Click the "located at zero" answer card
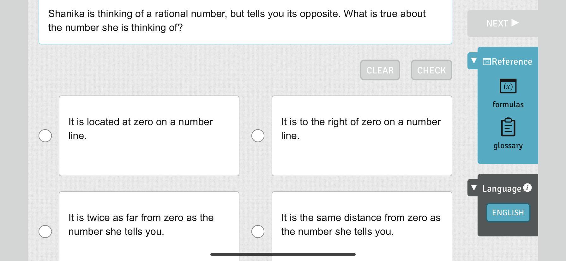The width and height of the screenshot is (566, 261). (x=149, y=136)
